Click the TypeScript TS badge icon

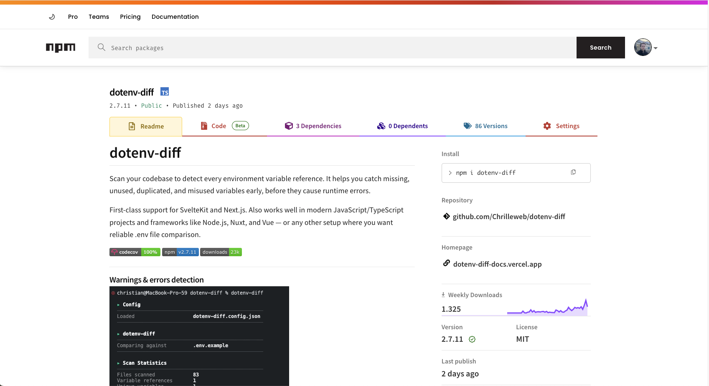(165, 92)
